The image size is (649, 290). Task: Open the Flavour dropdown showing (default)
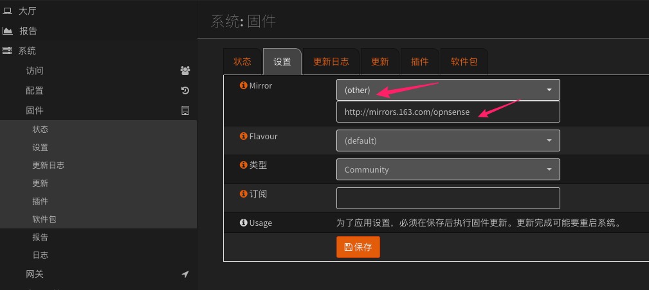click(x=448, y=141)
